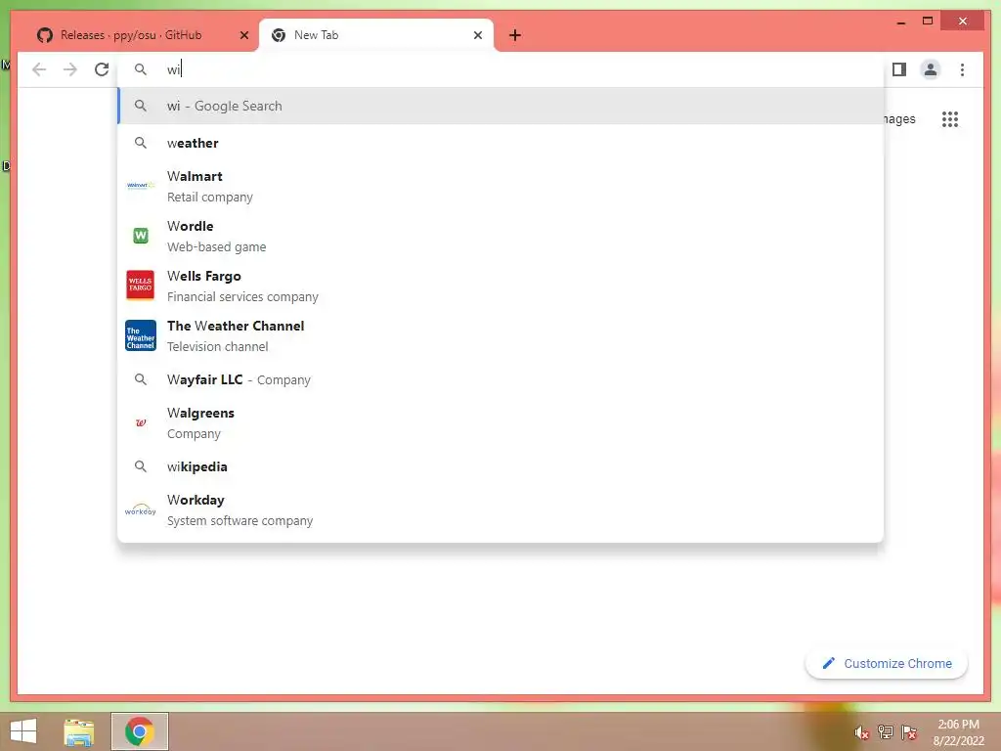Click the Walgreens red w logo
This screenshot has width=1001, height=751.
(141, 422)
